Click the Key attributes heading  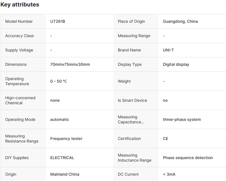pyautogui.click(x=20, y=5)
